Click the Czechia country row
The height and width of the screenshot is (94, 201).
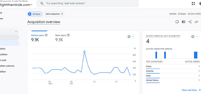pos(173,71)
